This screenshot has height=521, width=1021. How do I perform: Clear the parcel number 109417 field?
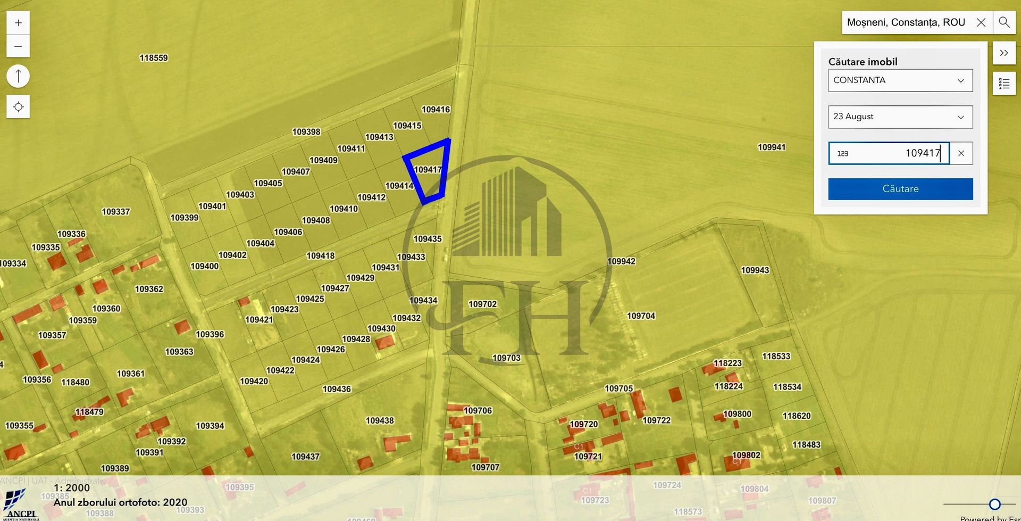(961, 153)
